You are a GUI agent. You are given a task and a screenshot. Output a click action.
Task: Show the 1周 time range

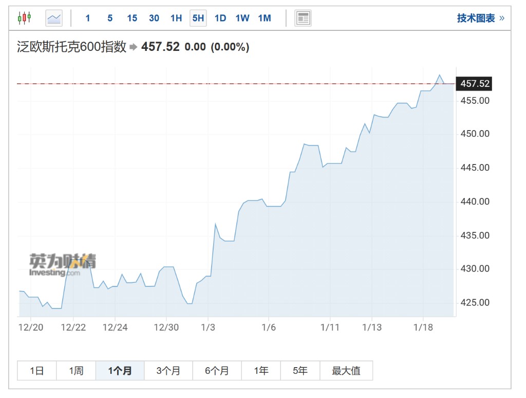(x=76, y=371)
